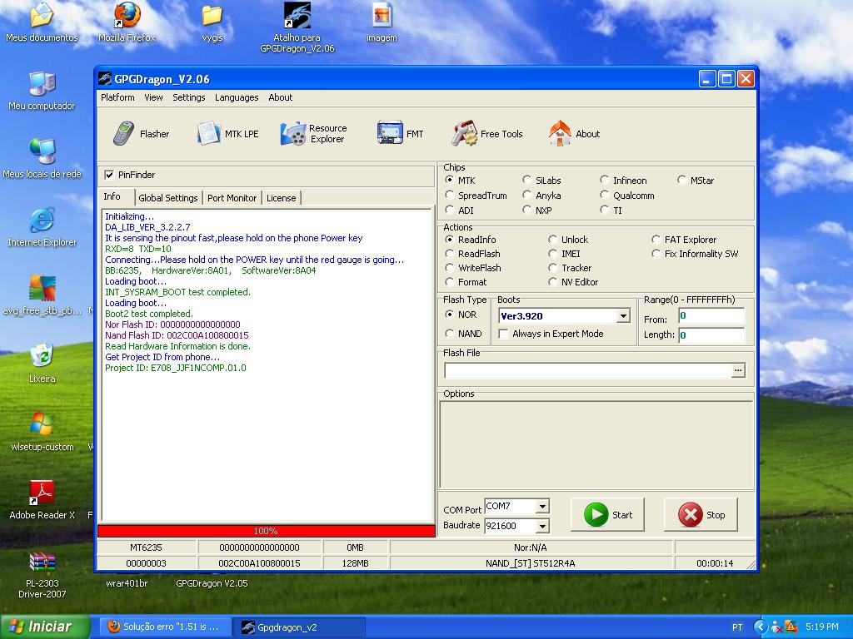
Task: Open Meus locais de rede icon
Action: (42, 159)
